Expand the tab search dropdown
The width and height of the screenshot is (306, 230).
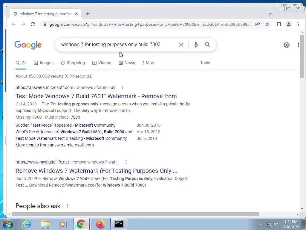point(270,14)
